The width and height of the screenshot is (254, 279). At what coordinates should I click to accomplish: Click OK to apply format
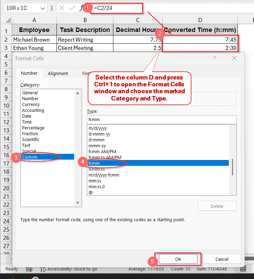point(178,259)
